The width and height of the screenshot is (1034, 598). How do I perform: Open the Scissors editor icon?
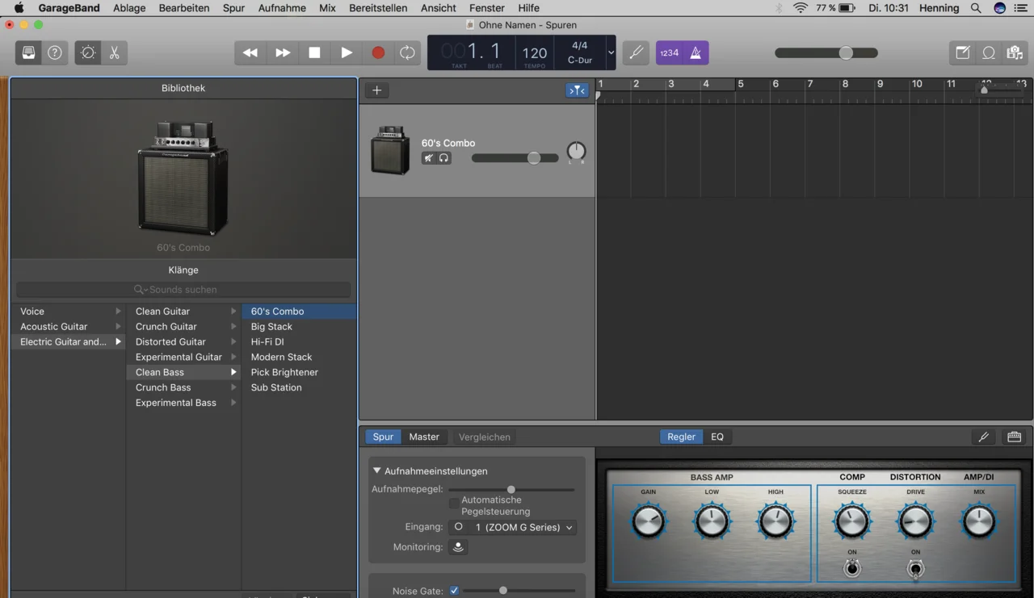[x=114, y=52]
